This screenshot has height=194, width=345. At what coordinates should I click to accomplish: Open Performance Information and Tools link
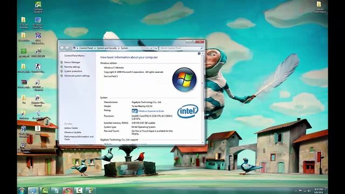click(79, 138)
